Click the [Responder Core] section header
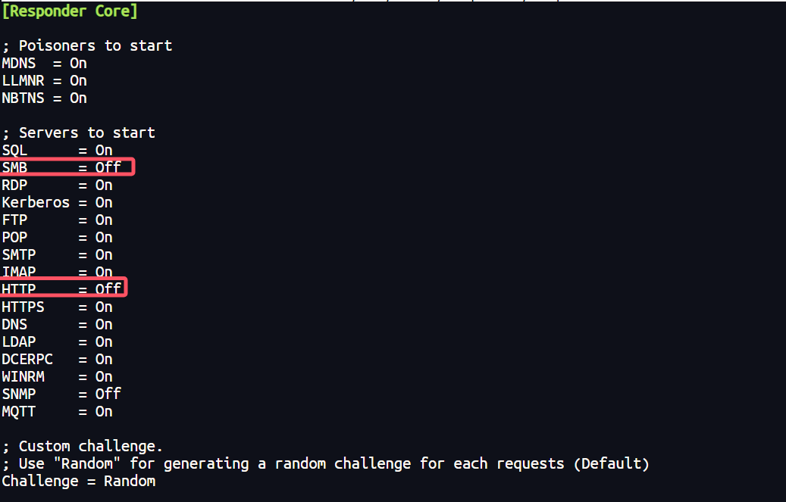The width and height of the screenshot is (786, 502). pyautogui.click(x=69, y=11)
